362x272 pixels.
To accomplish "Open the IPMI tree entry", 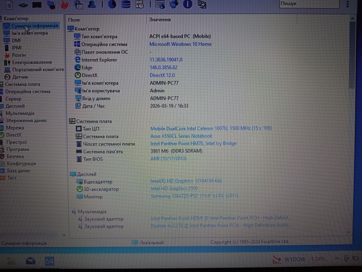I will 17,48.
